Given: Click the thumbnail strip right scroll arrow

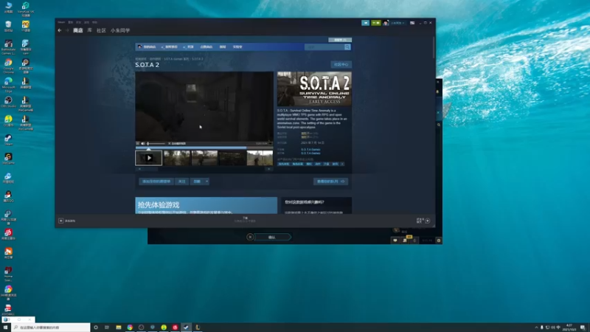Looking at the screenshot, I should [x=268, y=169].
